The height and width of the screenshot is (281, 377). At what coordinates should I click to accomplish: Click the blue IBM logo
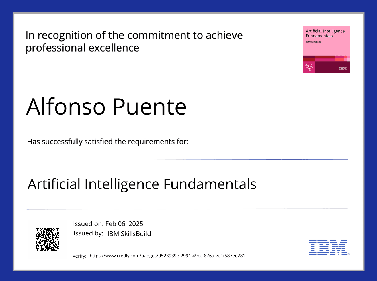tap(329, 247)
